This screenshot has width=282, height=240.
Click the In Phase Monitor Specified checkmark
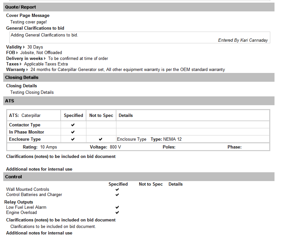click(x=73, y=132)
